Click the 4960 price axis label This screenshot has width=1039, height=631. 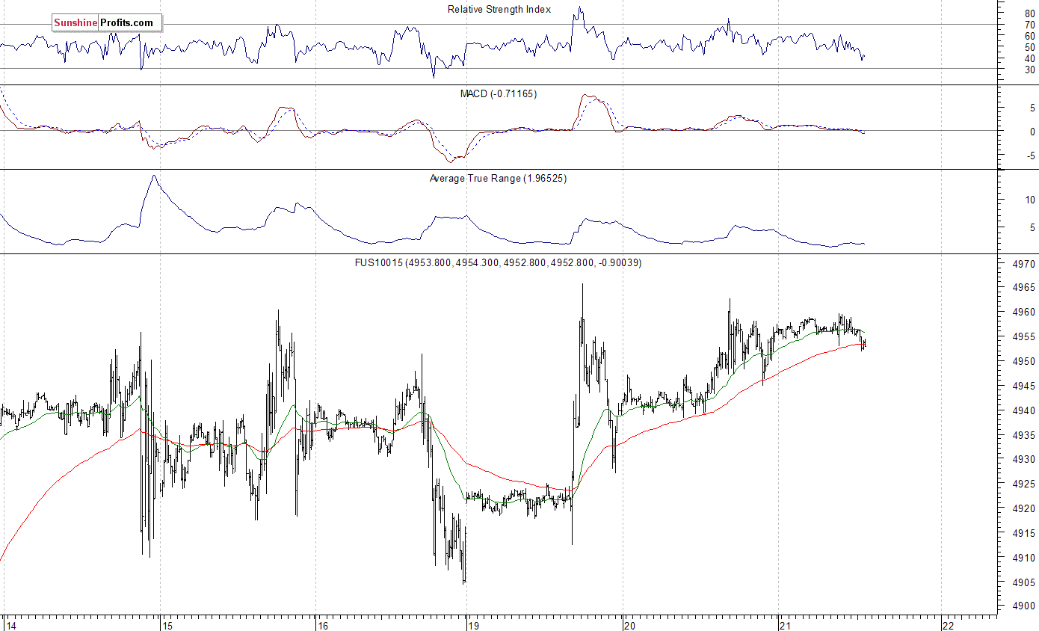(1025, 313)
